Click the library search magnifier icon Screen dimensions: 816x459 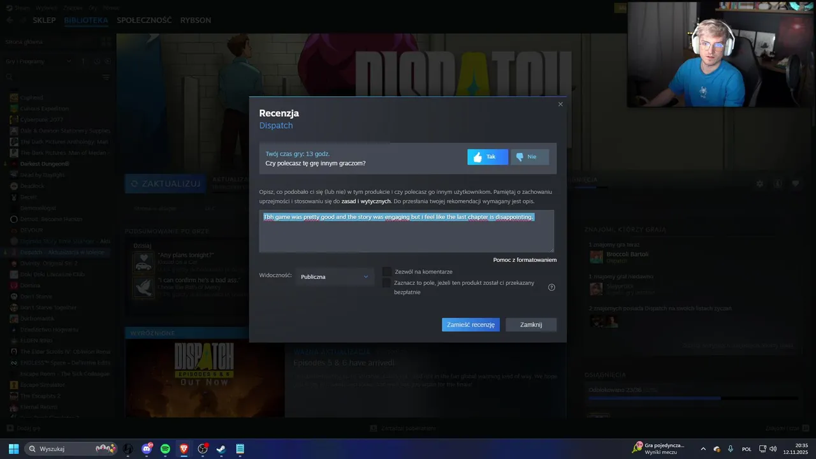coord(10,77)
